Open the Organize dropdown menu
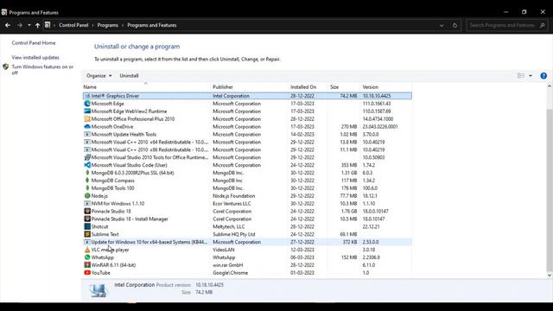Screen dimensions: 553x311 coord(99,76)
